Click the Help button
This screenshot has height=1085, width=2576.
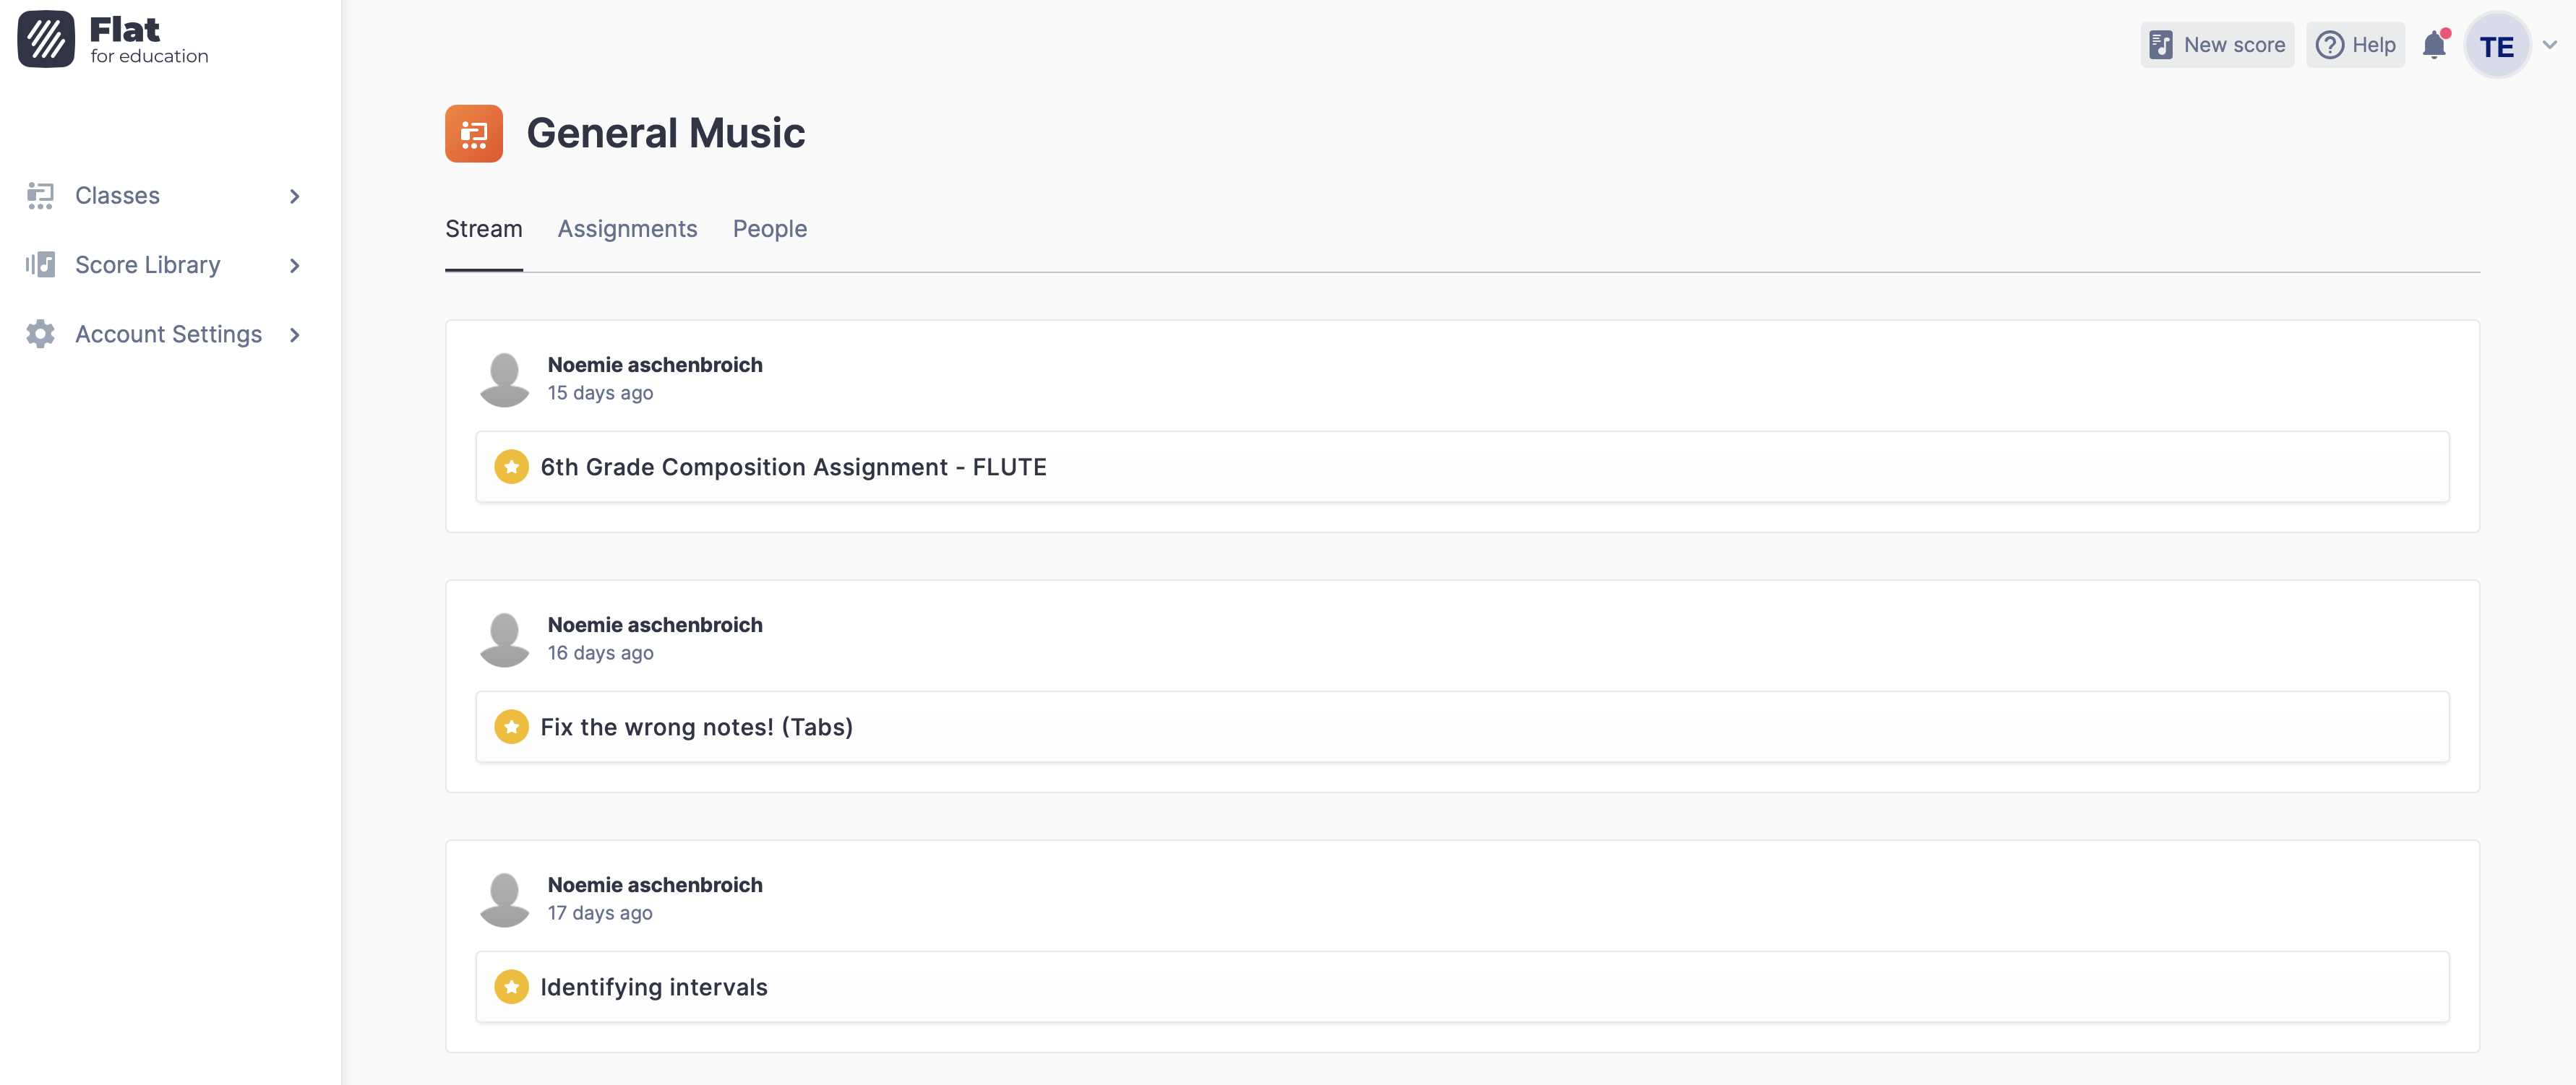coord(2355,45)
